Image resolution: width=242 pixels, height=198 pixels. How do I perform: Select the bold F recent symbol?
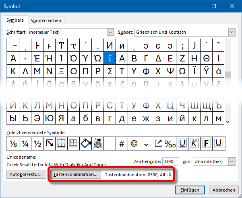pyautogui.click(x=206, y=143)
